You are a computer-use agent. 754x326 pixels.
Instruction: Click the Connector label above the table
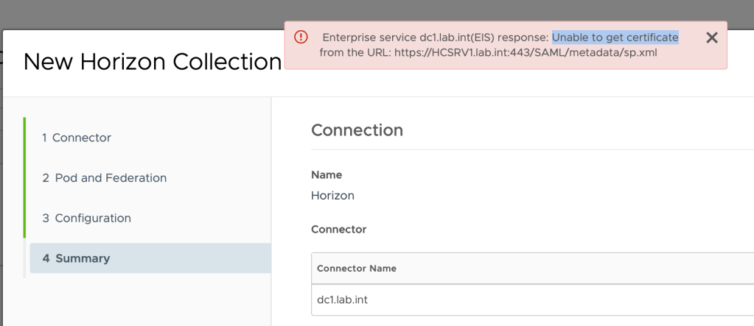(338, 230)
